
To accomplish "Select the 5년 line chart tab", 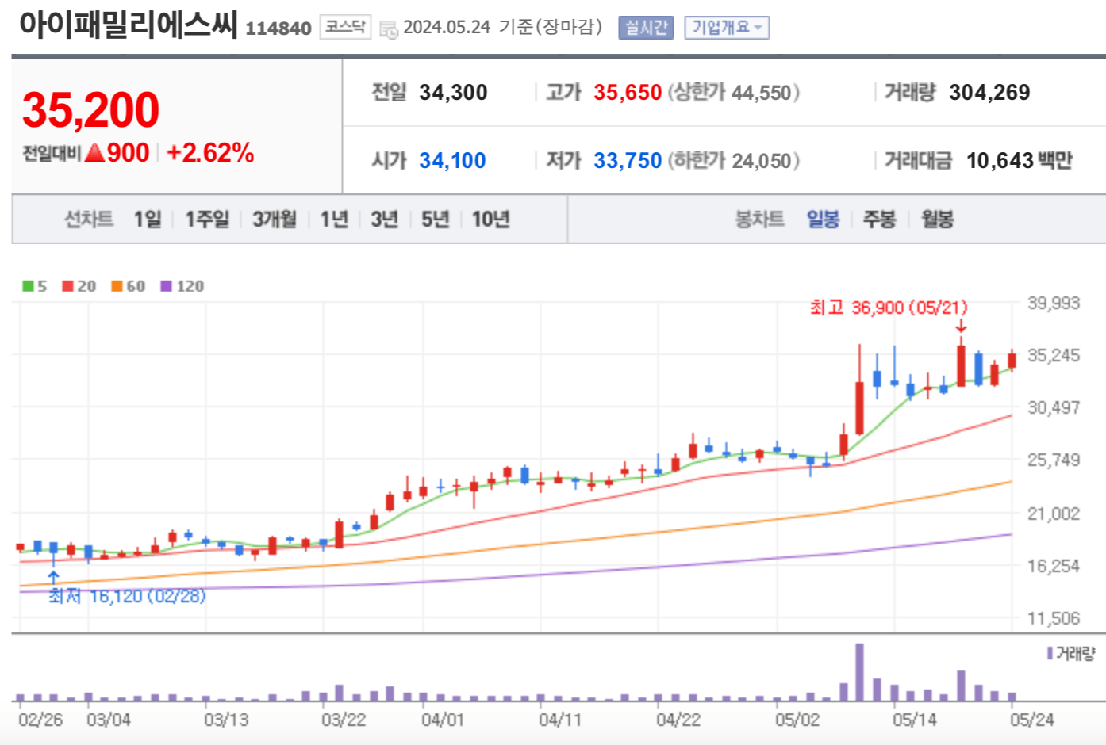I will (x=436, y=219).
